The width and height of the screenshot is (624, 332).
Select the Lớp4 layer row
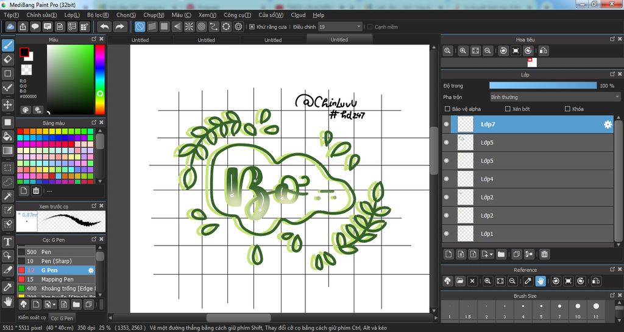(x=528, y=179)
